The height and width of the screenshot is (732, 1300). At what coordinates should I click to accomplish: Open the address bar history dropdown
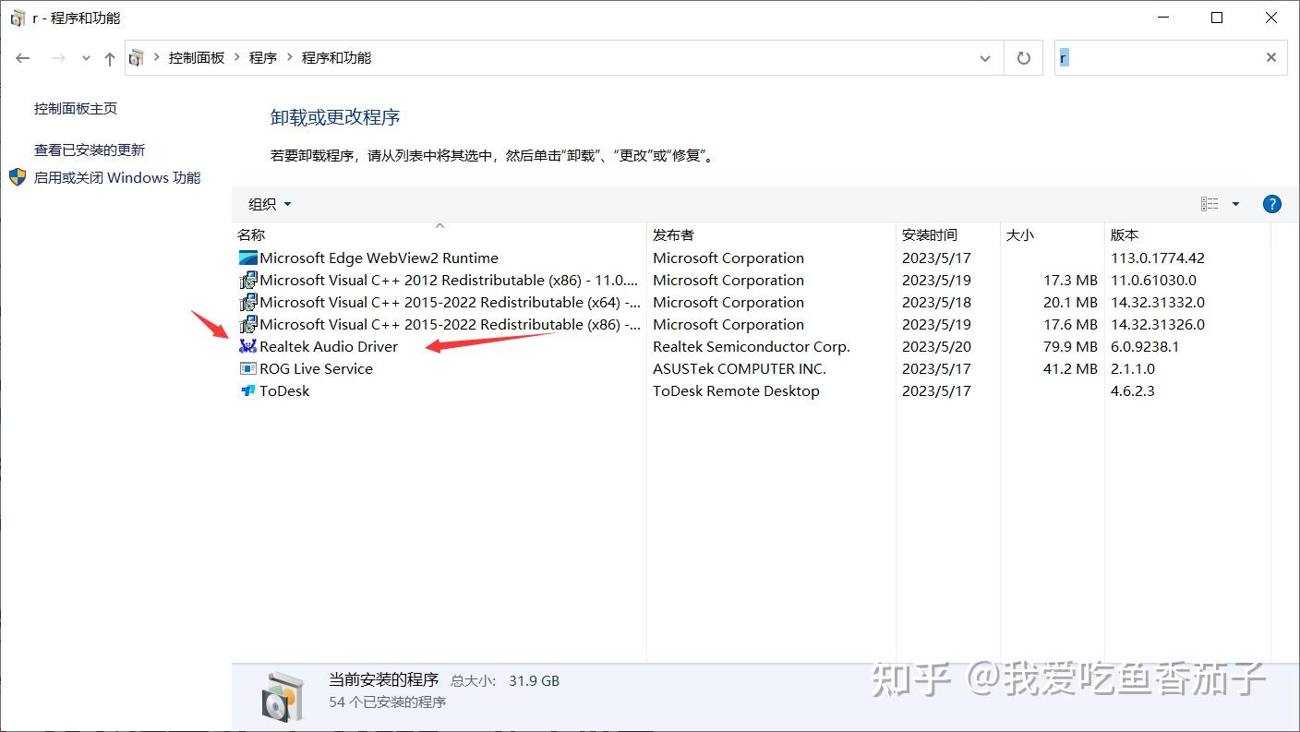[x=986, y=57]
